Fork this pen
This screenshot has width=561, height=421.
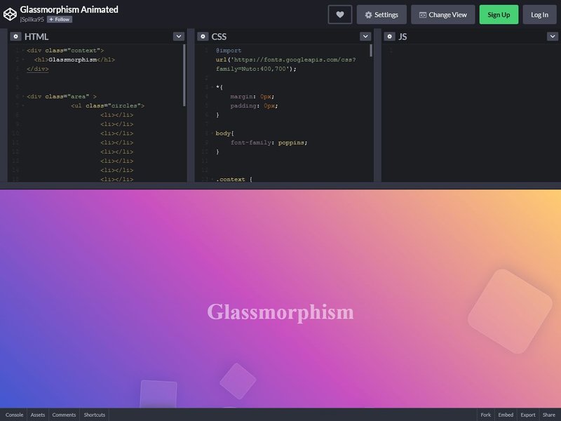click(x=485, y=415)
